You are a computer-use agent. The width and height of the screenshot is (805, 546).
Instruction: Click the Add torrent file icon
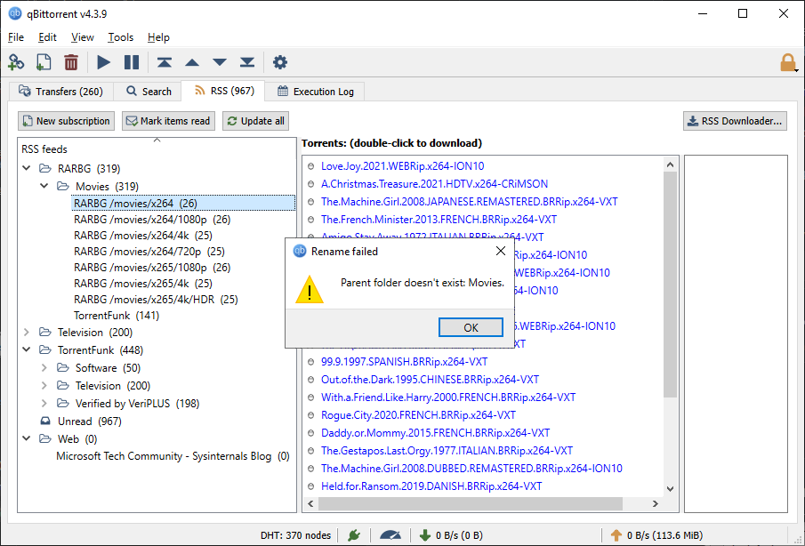[x=44, y=62]
